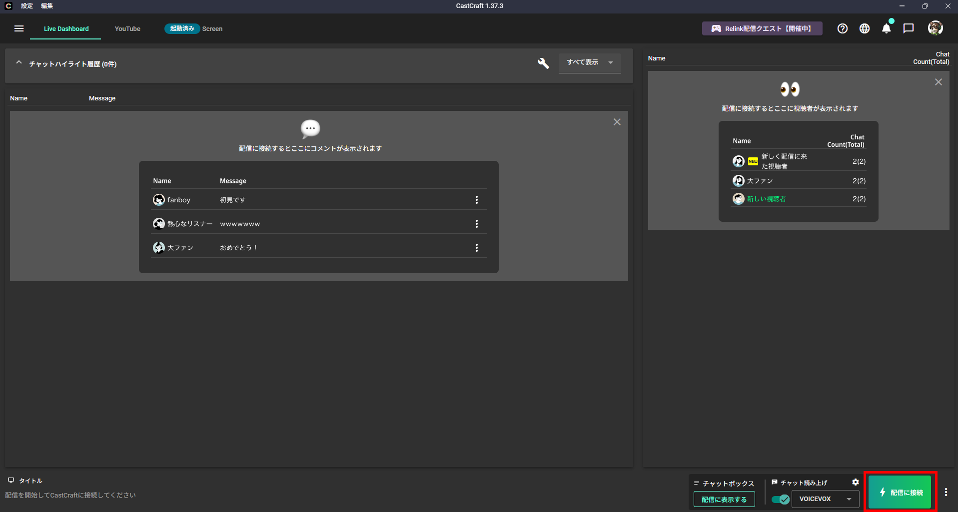This screenshot has width=958, height=512.
Task: Select 大ファン row in viewer list
Action: point(799,180)
